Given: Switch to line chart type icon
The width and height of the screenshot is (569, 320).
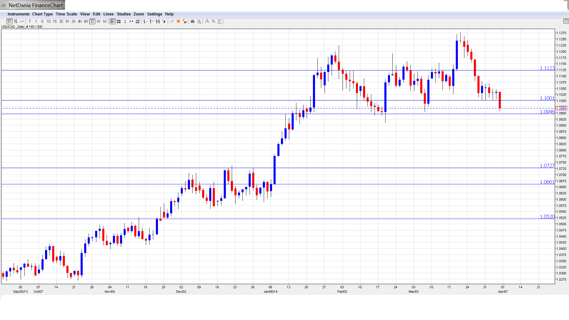Looking at the screenshot, I should click(22, 21).
